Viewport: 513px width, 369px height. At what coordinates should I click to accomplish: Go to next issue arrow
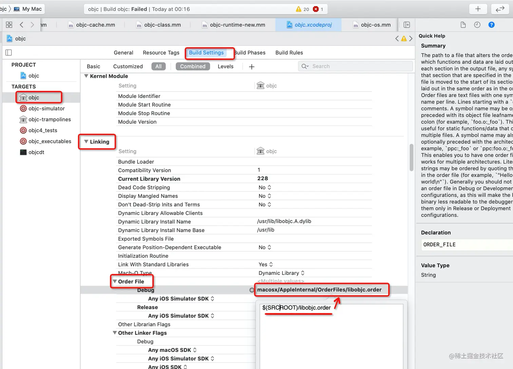tap(411, 39)
